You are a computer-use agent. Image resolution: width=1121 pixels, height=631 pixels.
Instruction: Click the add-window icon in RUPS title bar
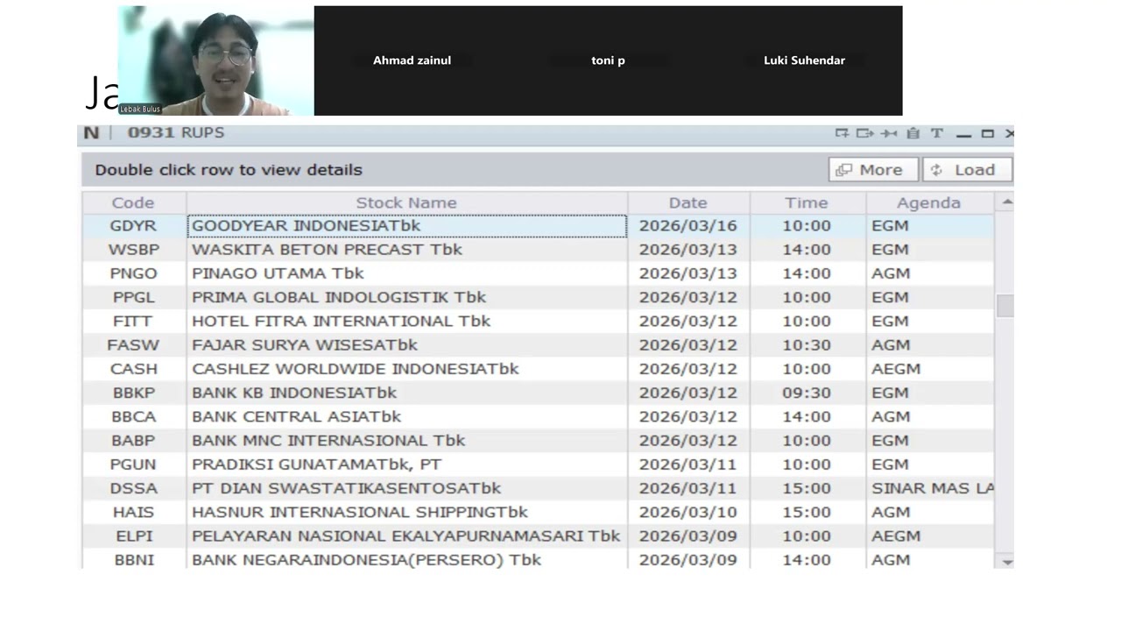coord(842,133)
